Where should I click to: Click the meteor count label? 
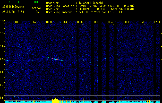pos(37,8)
